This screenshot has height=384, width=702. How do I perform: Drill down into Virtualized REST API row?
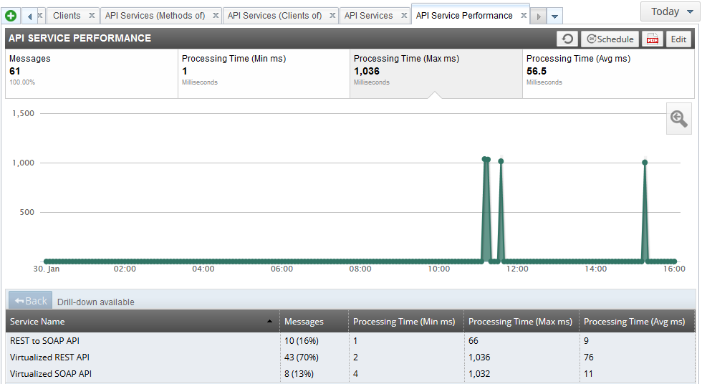pyautogui.click(x=350, y=357)
